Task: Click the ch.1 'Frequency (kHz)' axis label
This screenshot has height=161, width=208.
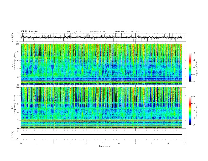Action: [15, 61]
